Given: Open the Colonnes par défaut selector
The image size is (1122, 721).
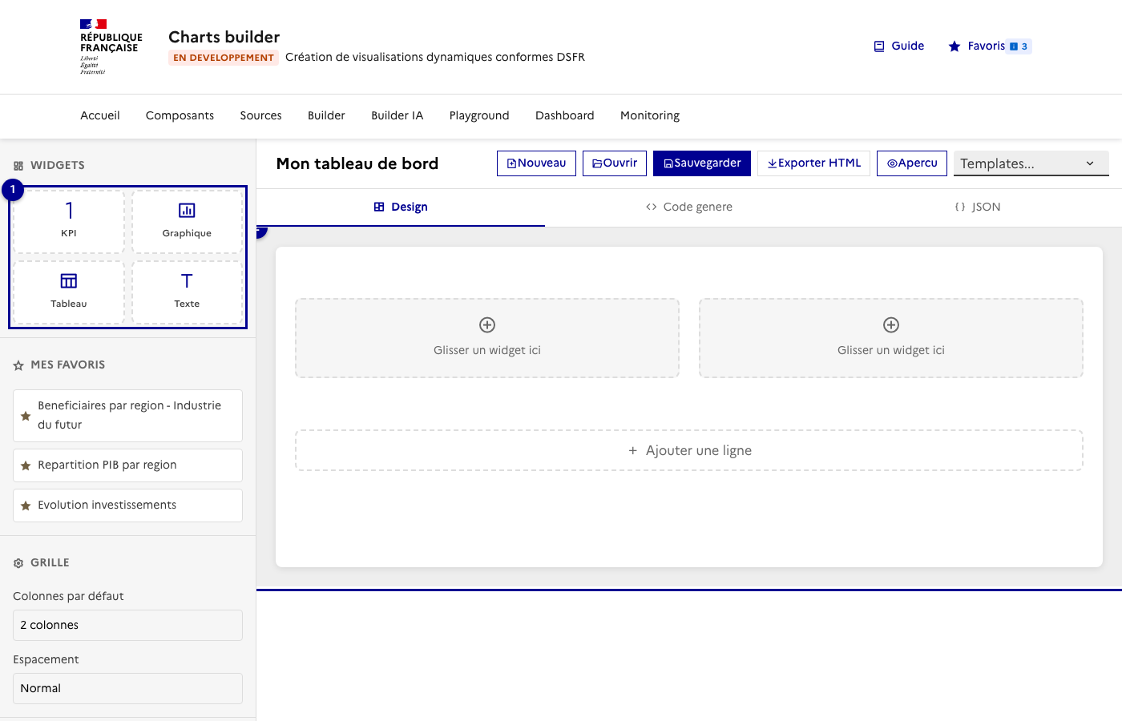Looking at the screenshot, I should 127,625.
